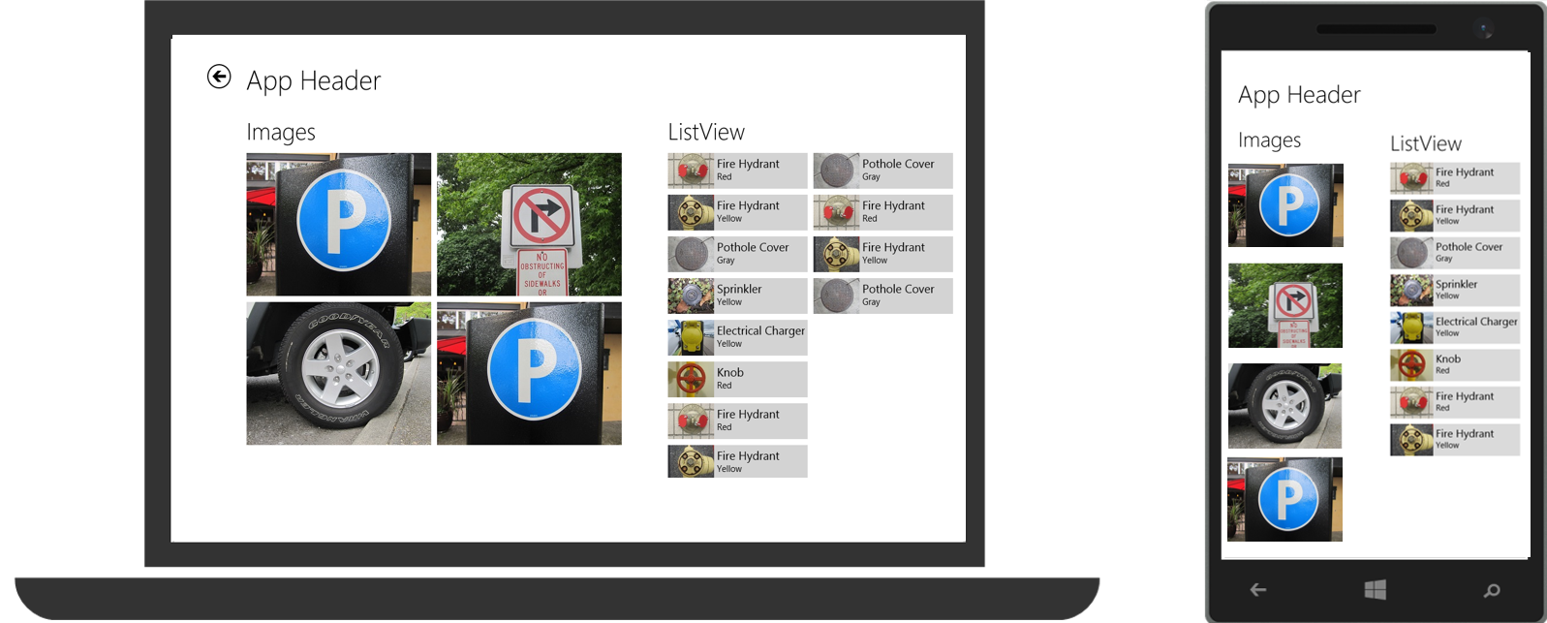This screenshot has height=623, width=1547.
Task: Tap the phone's search magnifier button
Action: point(1492,590)
